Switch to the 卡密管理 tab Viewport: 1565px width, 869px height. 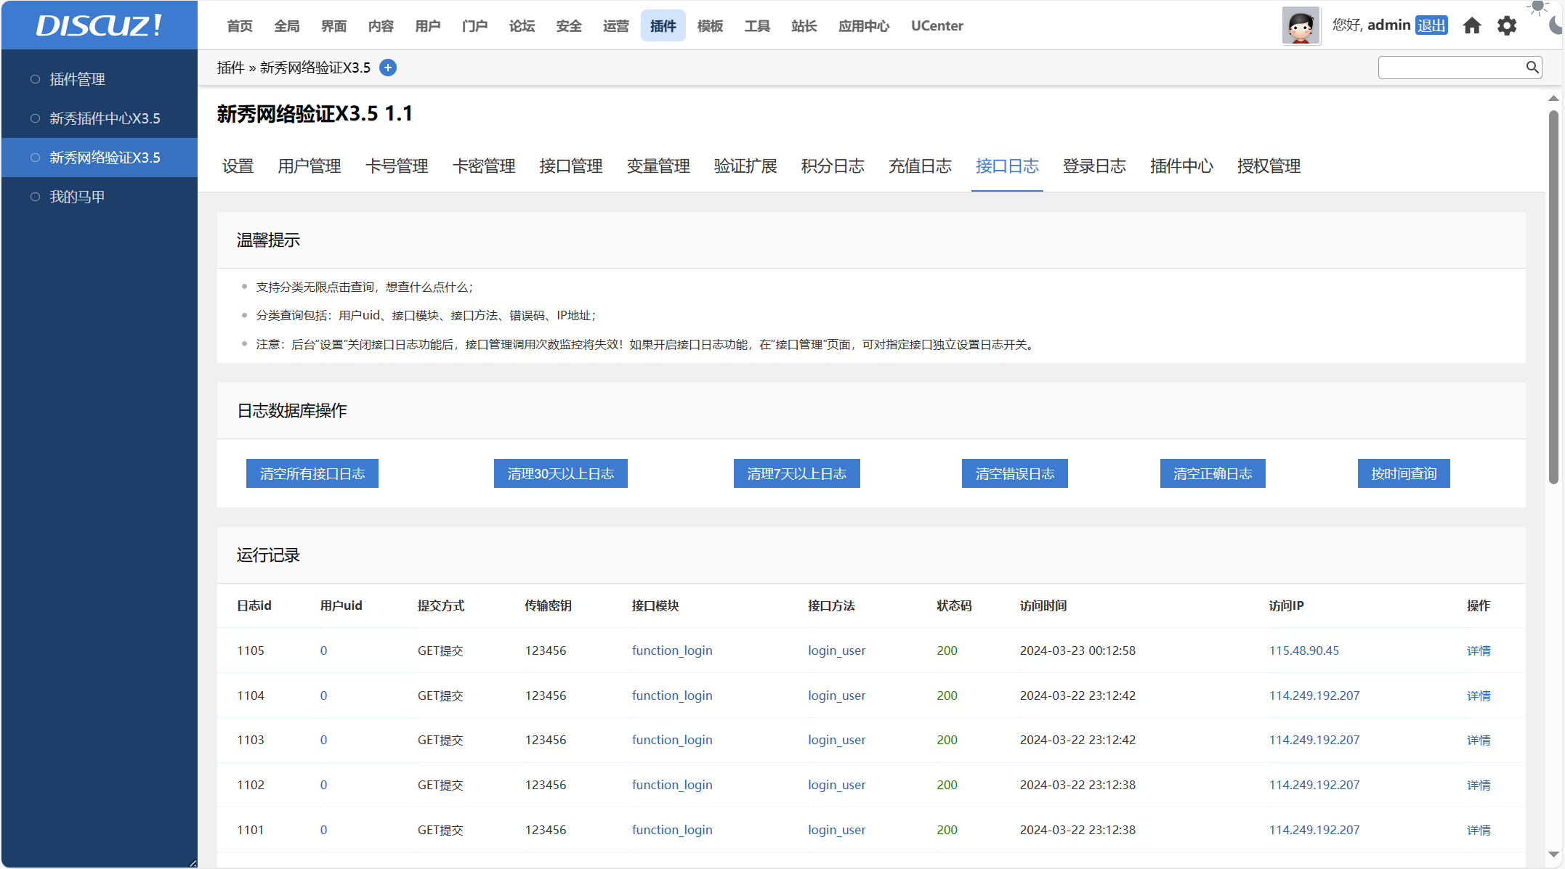(x=484, y=166)
